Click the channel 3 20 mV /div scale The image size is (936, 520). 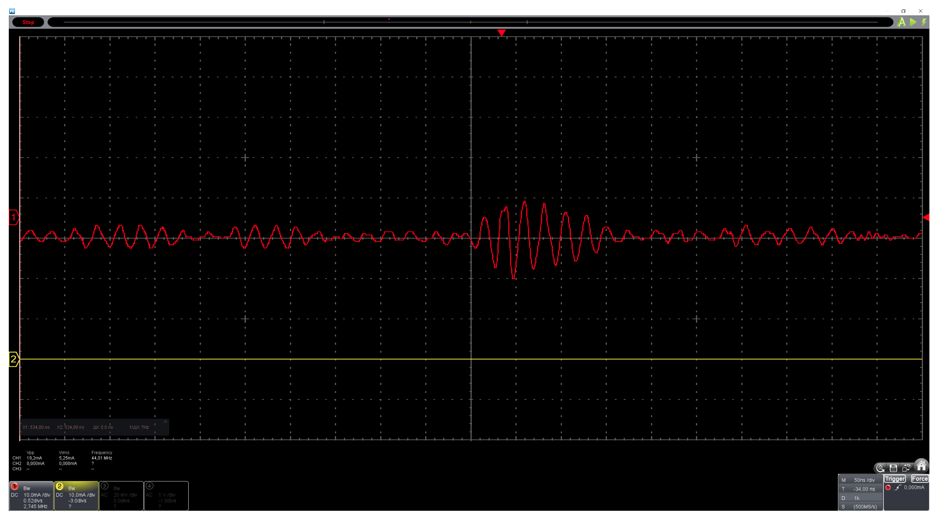[125, 495]
